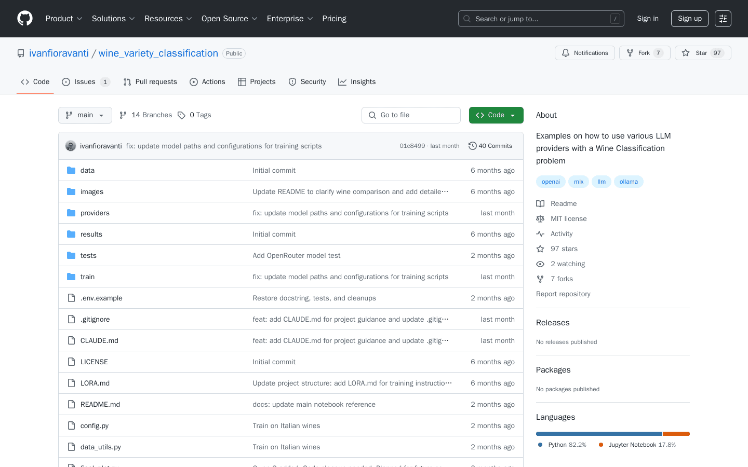Viewport: 748px width, 467px height.
Task: Expand the Product menu
Action: coord(64,19)
